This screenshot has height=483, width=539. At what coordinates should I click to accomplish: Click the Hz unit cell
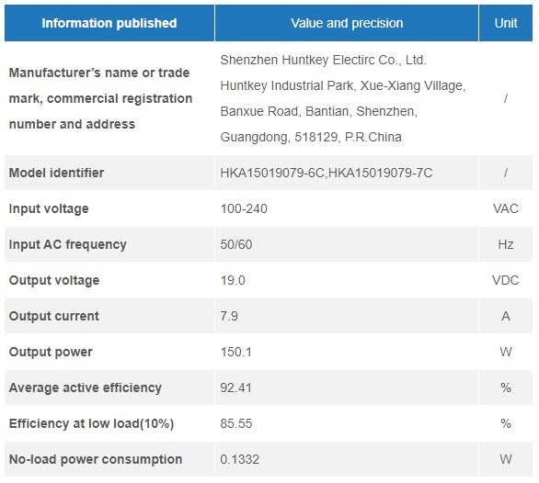point(506,244)
